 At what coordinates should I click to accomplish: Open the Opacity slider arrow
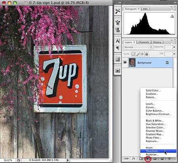pos(174,47)
